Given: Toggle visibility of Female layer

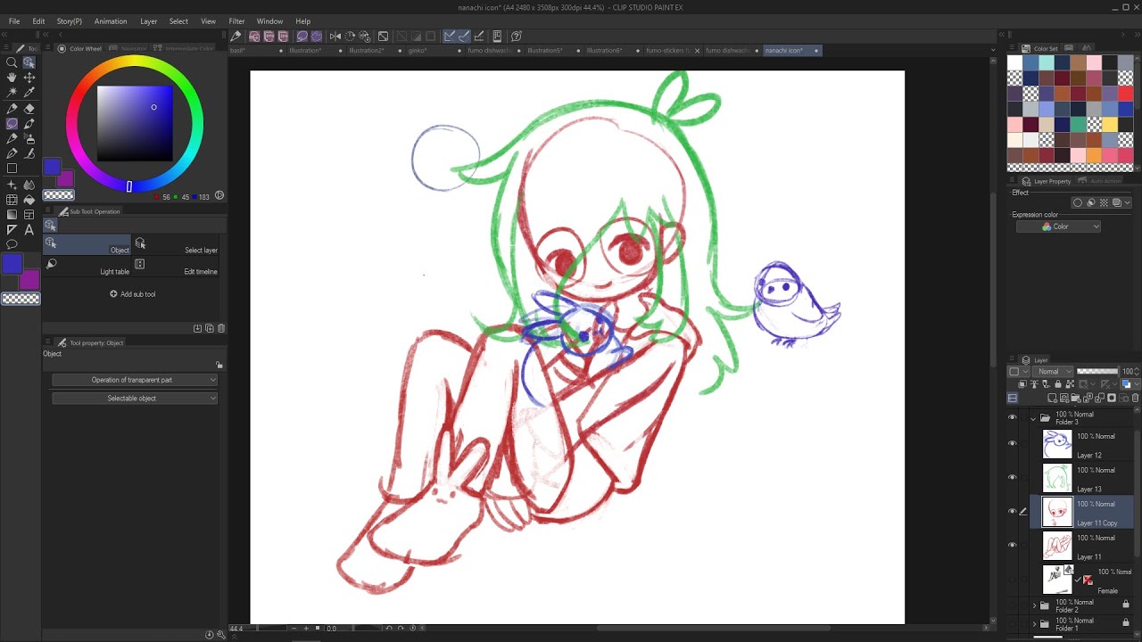Looking at the screenshot, I should (1012, 580).
